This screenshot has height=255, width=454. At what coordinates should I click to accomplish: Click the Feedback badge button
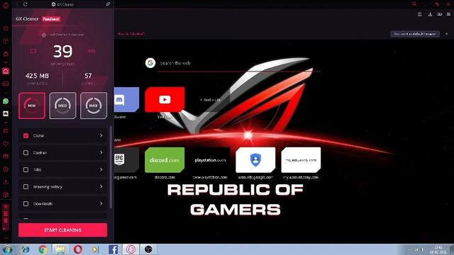[51, 19]
